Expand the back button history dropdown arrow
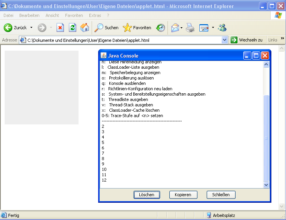The height and width of the screenshot is (220, 286). tap(31, 28)
